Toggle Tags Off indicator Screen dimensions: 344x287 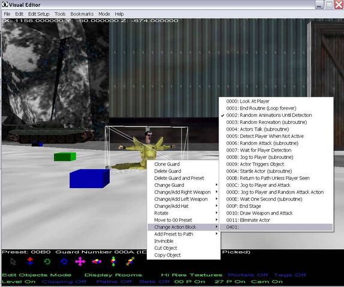coord(289,275)
